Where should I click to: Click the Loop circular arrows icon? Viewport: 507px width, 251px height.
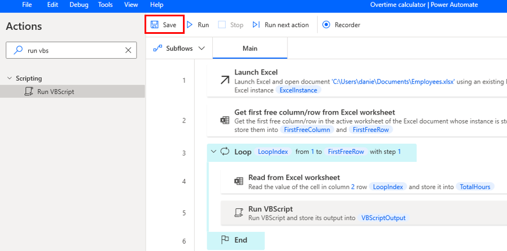(x=224, y=152)
